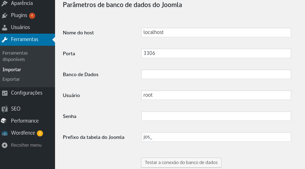Viewport: 305px width, 169px height.
Task: Select Importar in the tools submenu
Action: point(12,70)
